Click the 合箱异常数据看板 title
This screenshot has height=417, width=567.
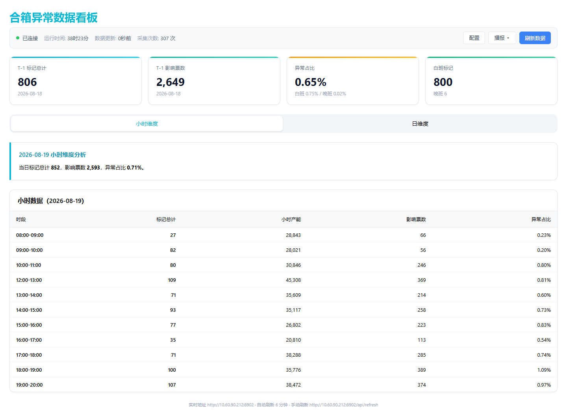54,18
